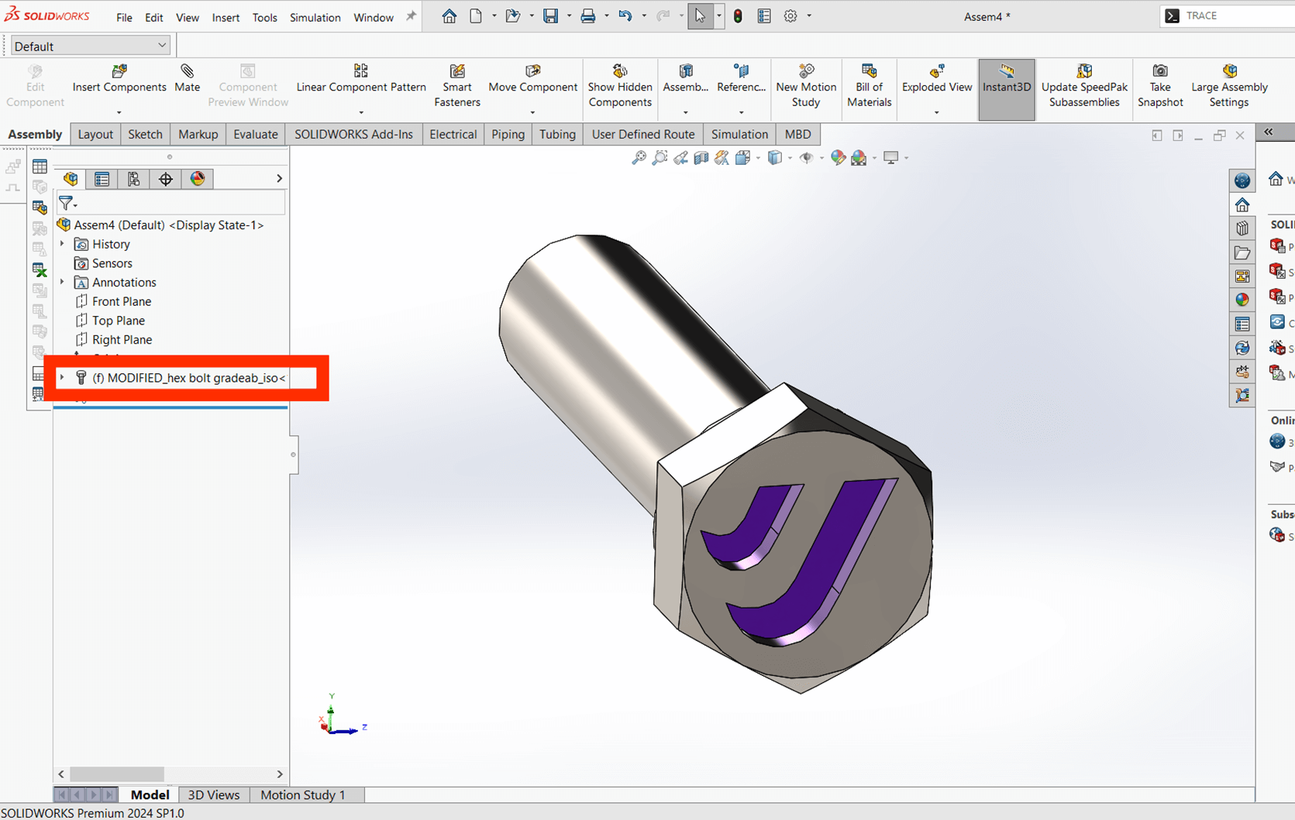1295x820 pixels.
Task: Click the feature tree horizontal scrollbar
Action: 117,774
